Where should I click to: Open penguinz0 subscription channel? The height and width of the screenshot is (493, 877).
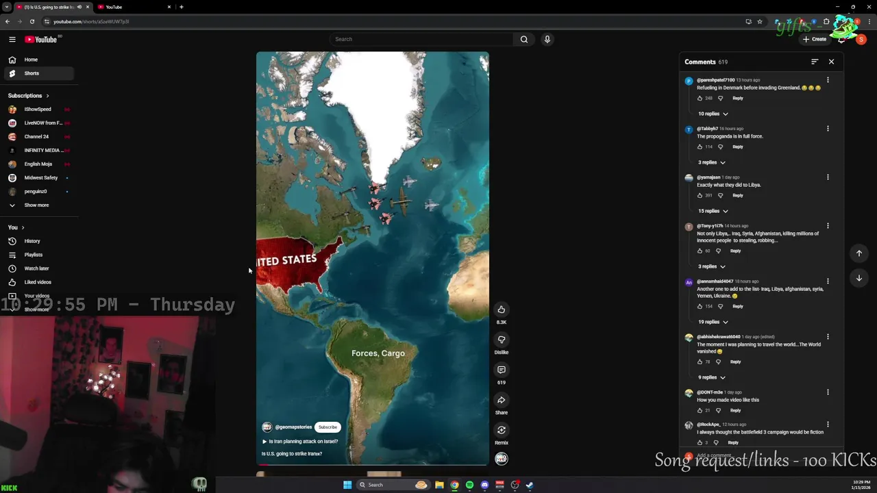pyautogui.click(x=38, y=192)
